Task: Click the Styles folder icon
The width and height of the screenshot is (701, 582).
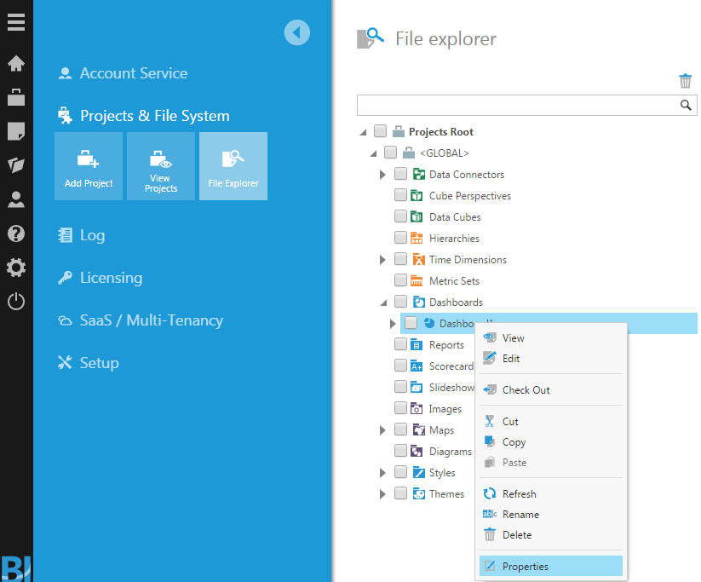Action: point(419,472)
